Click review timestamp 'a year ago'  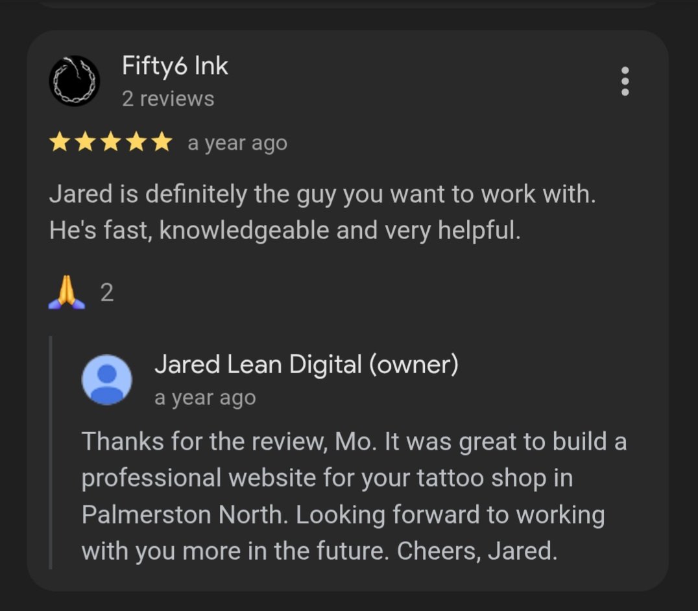point(237,143)
